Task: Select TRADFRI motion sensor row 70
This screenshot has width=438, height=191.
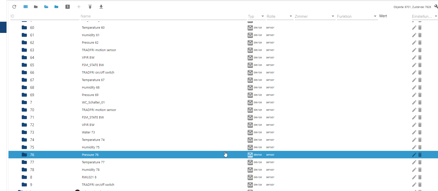Action: pos(223,110)
